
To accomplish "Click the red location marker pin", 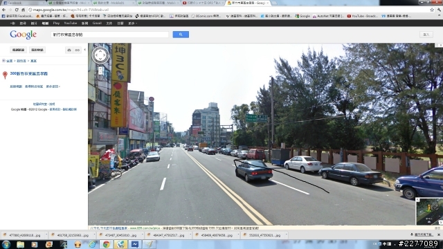I will point(5,75).
